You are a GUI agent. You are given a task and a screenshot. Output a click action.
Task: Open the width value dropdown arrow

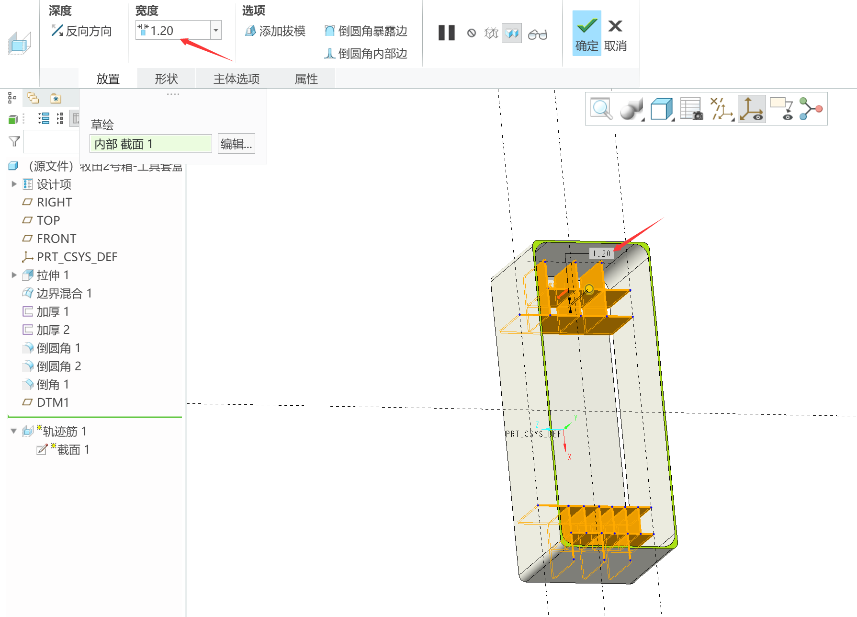click(x=216, y=30)
